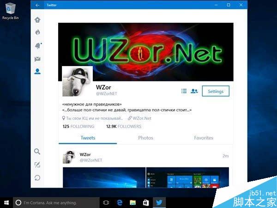Open the Windows Start button
Screen dimensions: 277x208
pyautogui.click(x=6, y=202)
